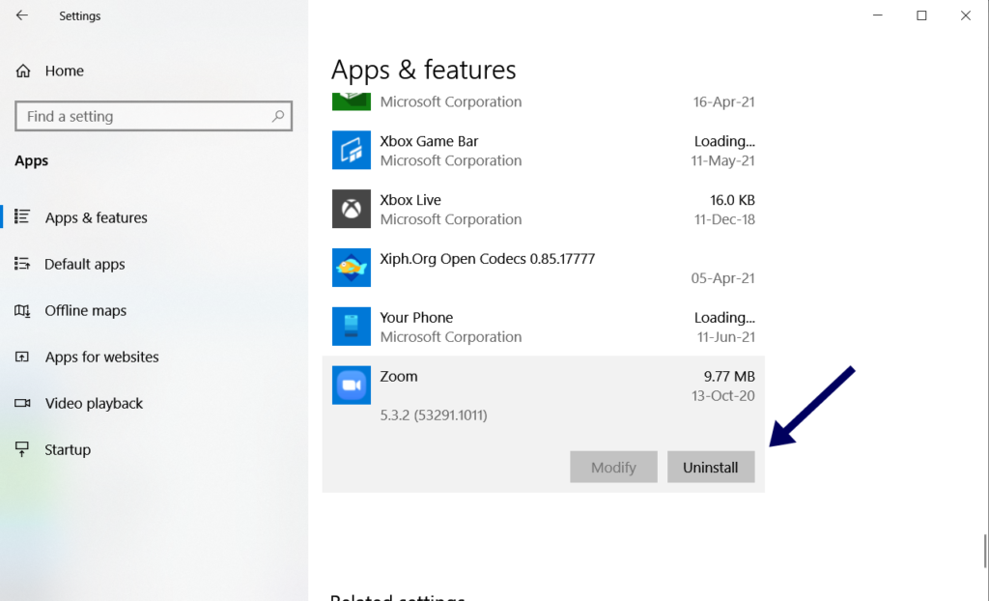Open Apps & features from the sidebar

pyautogui.click(x=96, y=217)
